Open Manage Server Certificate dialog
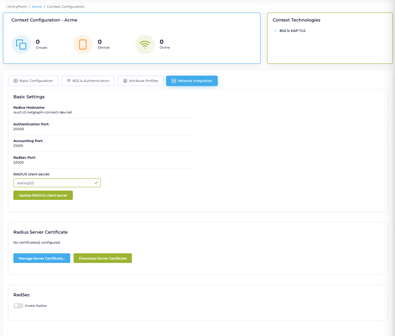The image size is (395, 336). coord(42,258)
